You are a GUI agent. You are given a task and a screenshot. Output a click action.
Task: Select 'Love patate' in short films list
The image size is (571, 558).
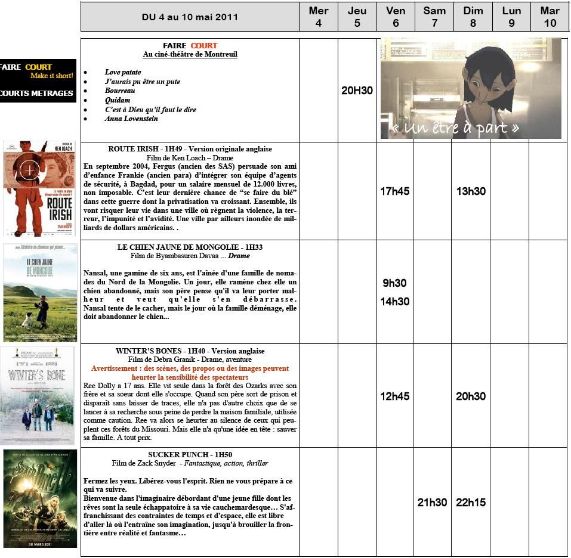click(123, 72)
